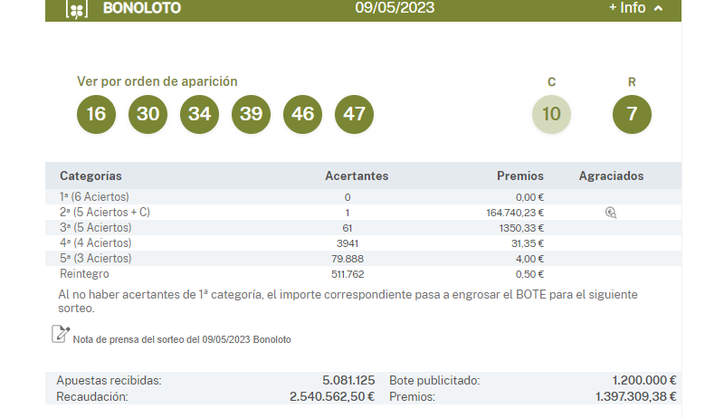The height and width of the screenshot is (418, 724).
Task: Click the Premios column header
Action: tap(519, 176)
